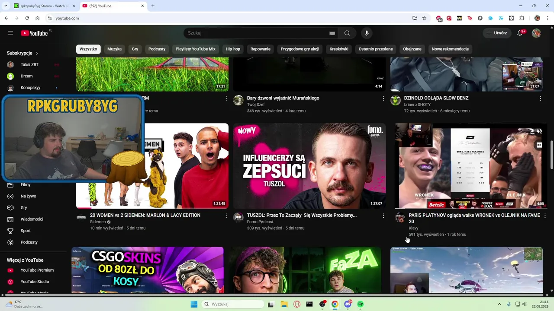Viewport: 554px width, 311px height.
Task: Select the Ostatnio przesłane chip
Action: pos(376,49)
